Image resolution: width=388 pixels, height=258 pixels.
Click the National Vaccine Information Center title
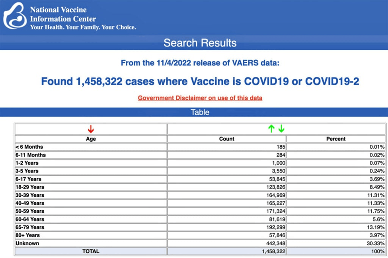click(63, 14)
